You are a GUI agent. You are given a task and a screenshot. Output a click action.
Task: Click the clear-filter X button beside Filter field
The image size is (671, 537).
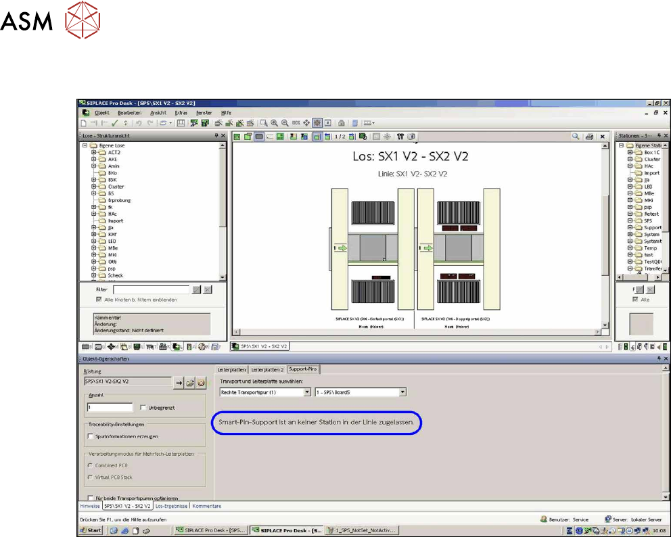coord(208,289)
